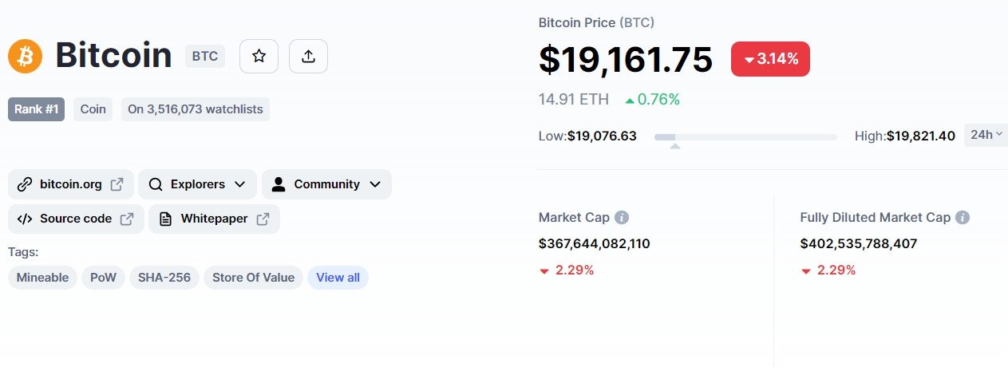Click the orange Bitcoin logo icon
Viewport: 1008px width, 375px height.
click(25, 57)
